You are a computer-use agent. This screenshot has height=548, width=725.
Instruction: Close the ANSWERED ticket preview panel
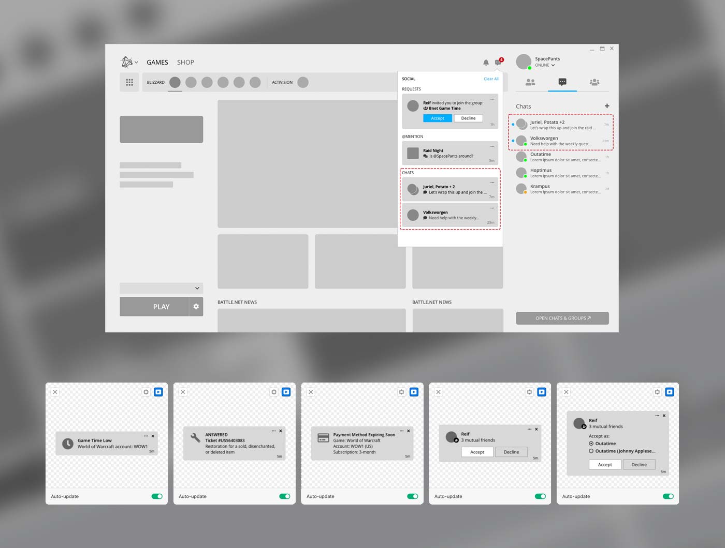click(x=183, y=392)
